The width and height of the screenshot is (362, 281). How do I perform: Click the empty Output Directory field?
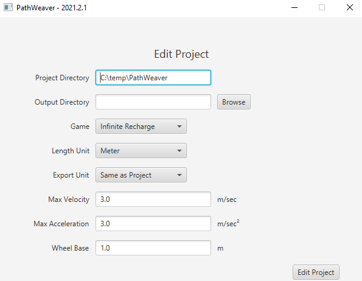pyautogui.click(x=153, y=102)
